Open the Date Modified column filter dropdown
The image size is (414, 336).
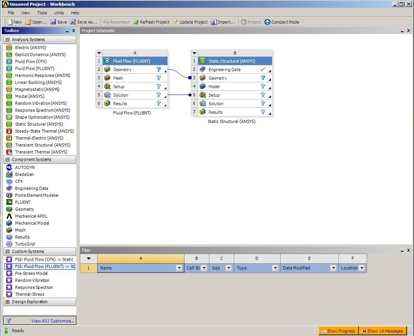coord(333,268)
